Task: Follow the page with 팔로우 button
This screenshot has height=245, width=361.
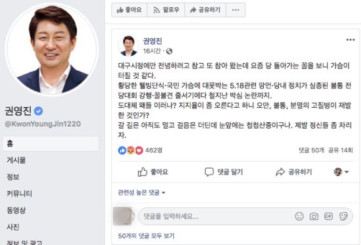Action: coord(166,10)
